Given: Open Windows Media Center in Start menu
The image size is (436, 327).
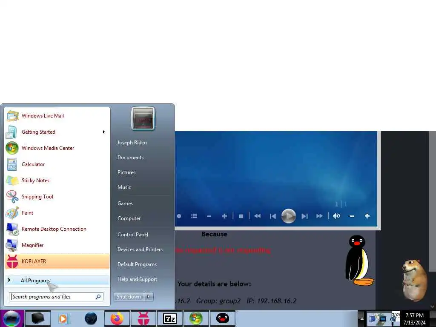Looking at the screenshot, I should (x=57, y=148).
